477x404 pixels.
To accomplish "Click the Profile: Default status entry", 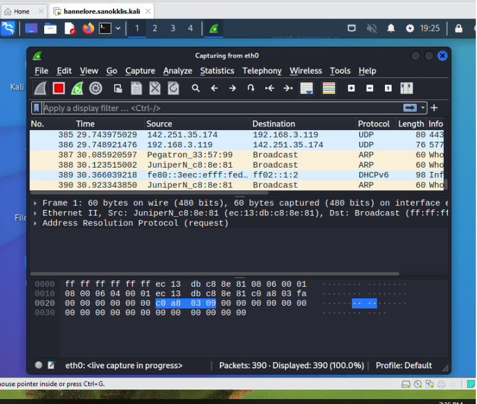I will click(404, 365).
